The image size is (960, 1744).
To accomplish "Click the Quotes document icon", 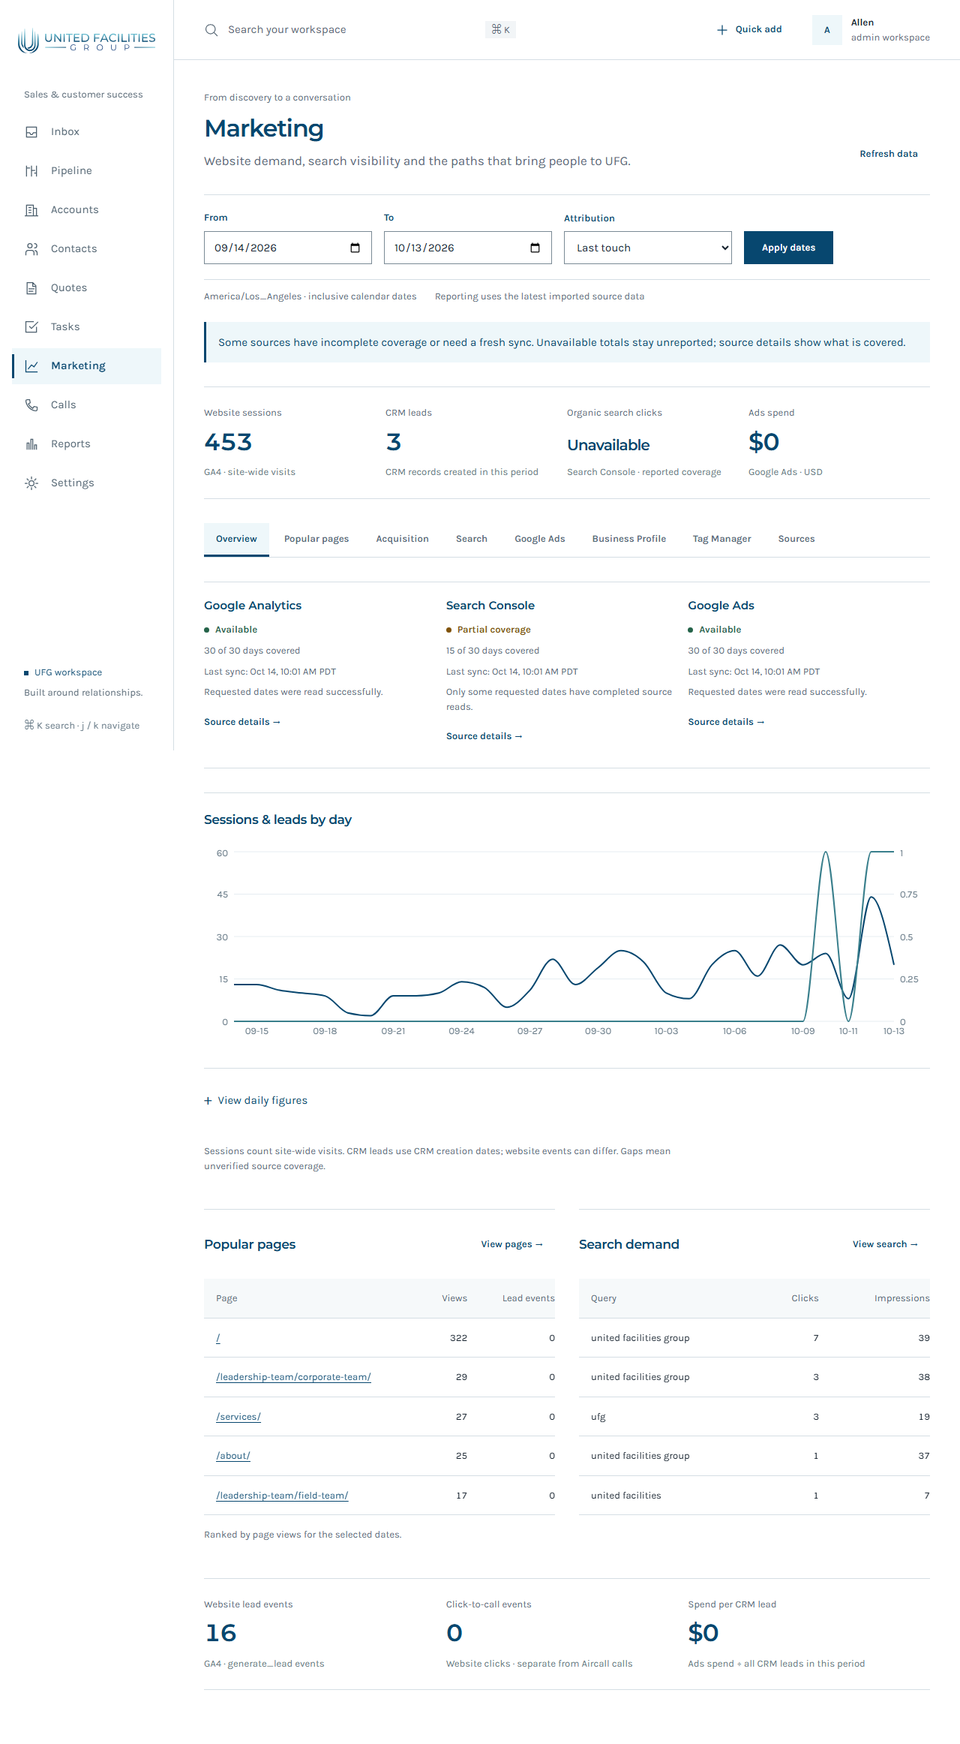I will pos(31,288).
